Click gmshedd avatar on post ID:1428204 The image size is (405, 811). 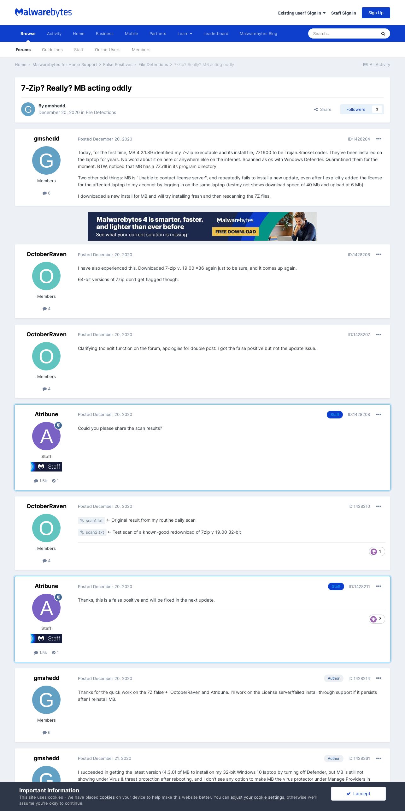[x=46, y=160]
